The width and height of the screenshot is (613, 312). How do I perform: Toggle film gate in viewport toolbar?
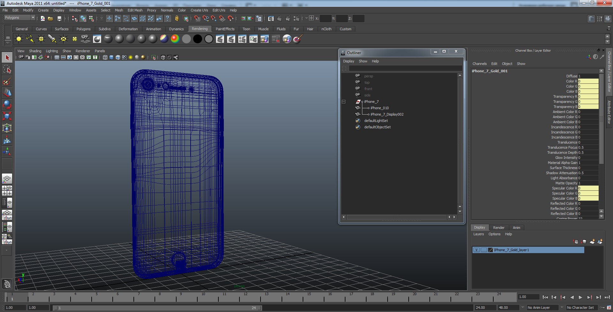(63, 57)
